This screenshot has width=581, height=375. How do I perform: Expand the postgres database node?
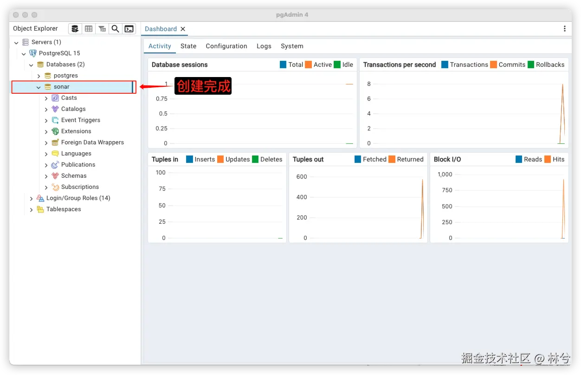click(x=39, y=76)
